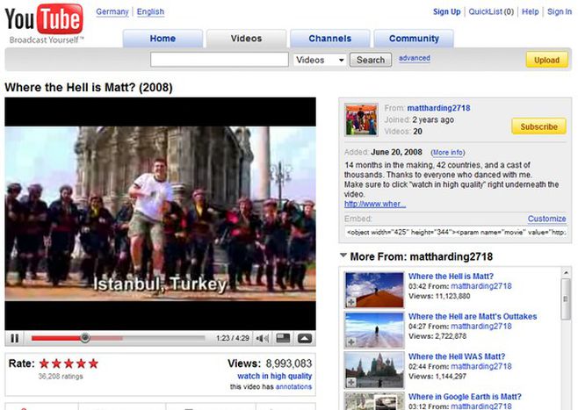Open the Help link
The width and height of the screenshot is (578, 410).
point(530,11)
